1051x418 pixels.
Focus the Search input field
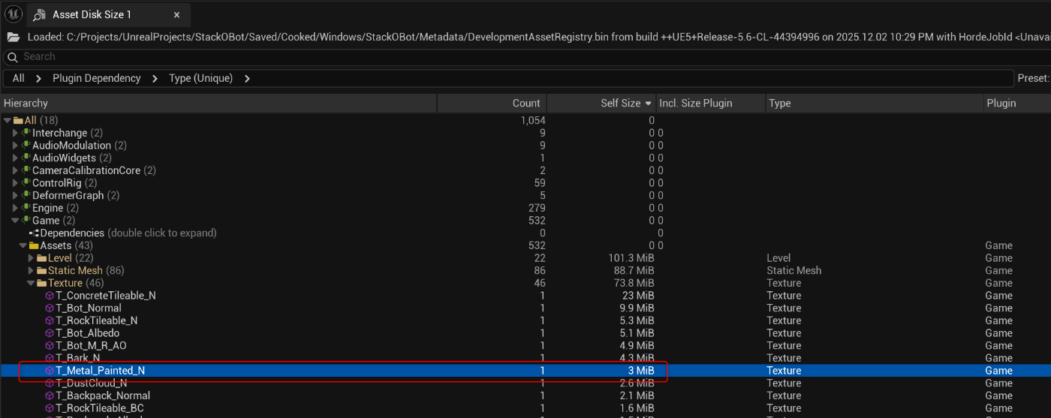coord(525,57)
